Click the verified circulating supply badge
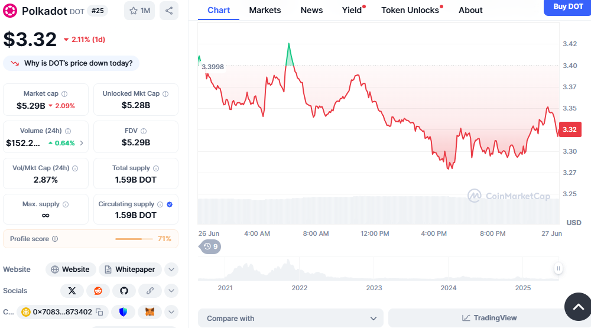Image resolution: width=591 pixels, height=328 pixels. tap(170, 204)
